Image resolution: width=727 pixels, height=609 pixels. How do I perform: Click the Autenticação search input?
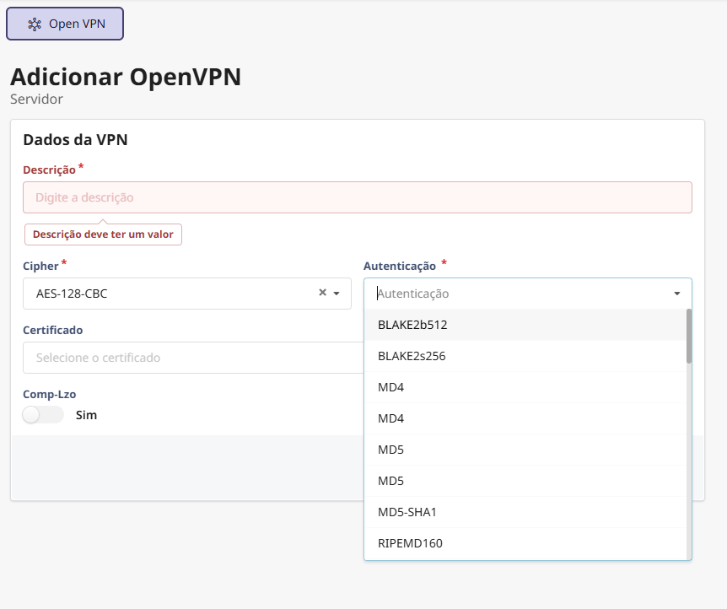(519, 294)
